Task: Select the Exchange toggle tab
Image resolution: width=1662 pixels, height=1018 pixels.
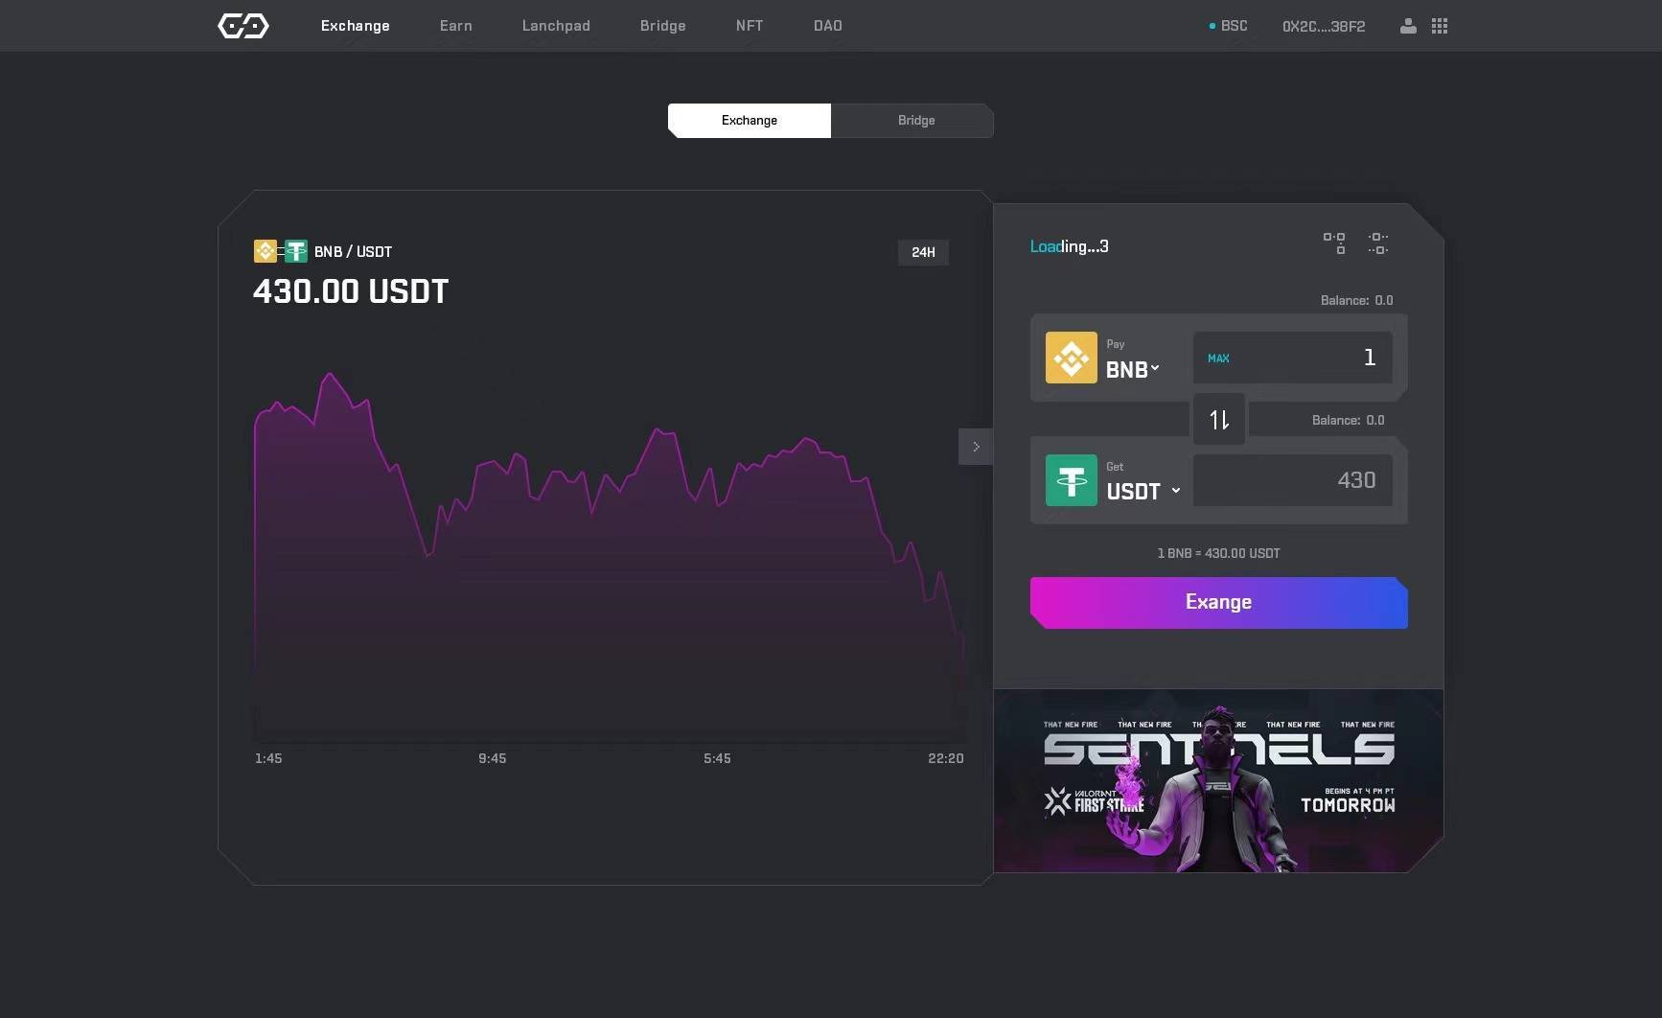Action: [x=749, y=121]
